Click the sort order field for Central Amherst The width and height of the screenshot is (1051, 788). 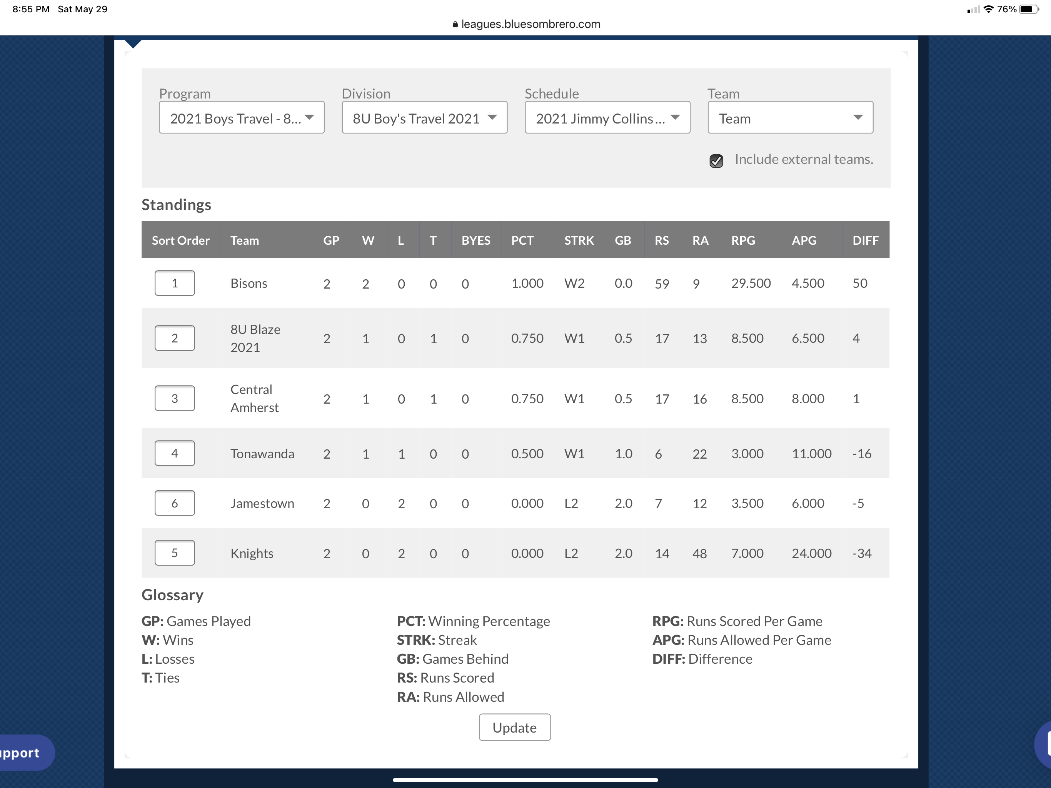[174, 398]
